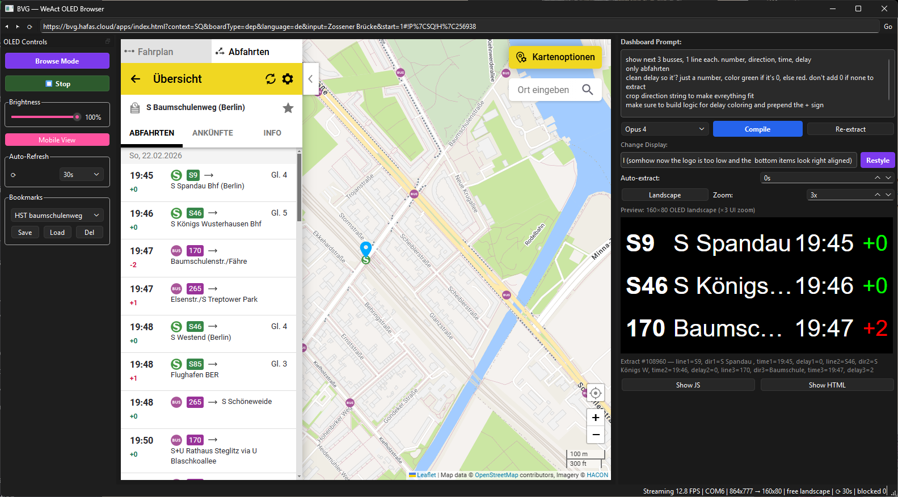Open the Opus 4 model dropdown
This screenshot has width=898, height=497.
[664, 129]
